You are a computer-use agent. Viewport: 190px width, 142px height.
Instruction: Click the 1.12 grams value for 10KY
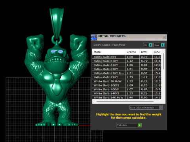click(x=130, y=61)
